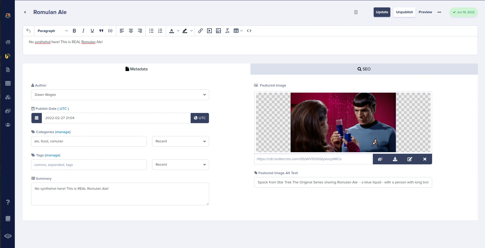
Task: Insert a bulleted list
Action: [x=151, y=31]
